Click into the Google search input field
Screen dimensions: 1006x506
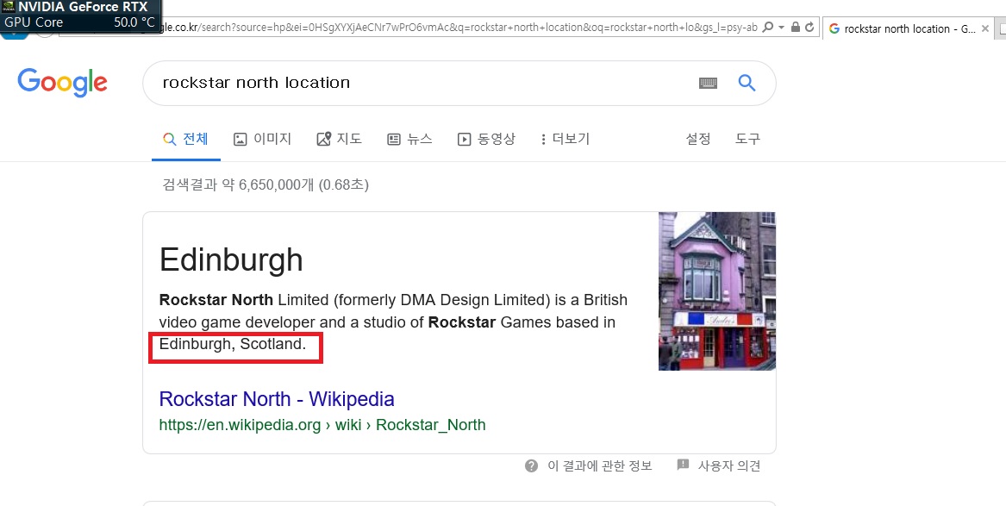click(x=422, y=83)
